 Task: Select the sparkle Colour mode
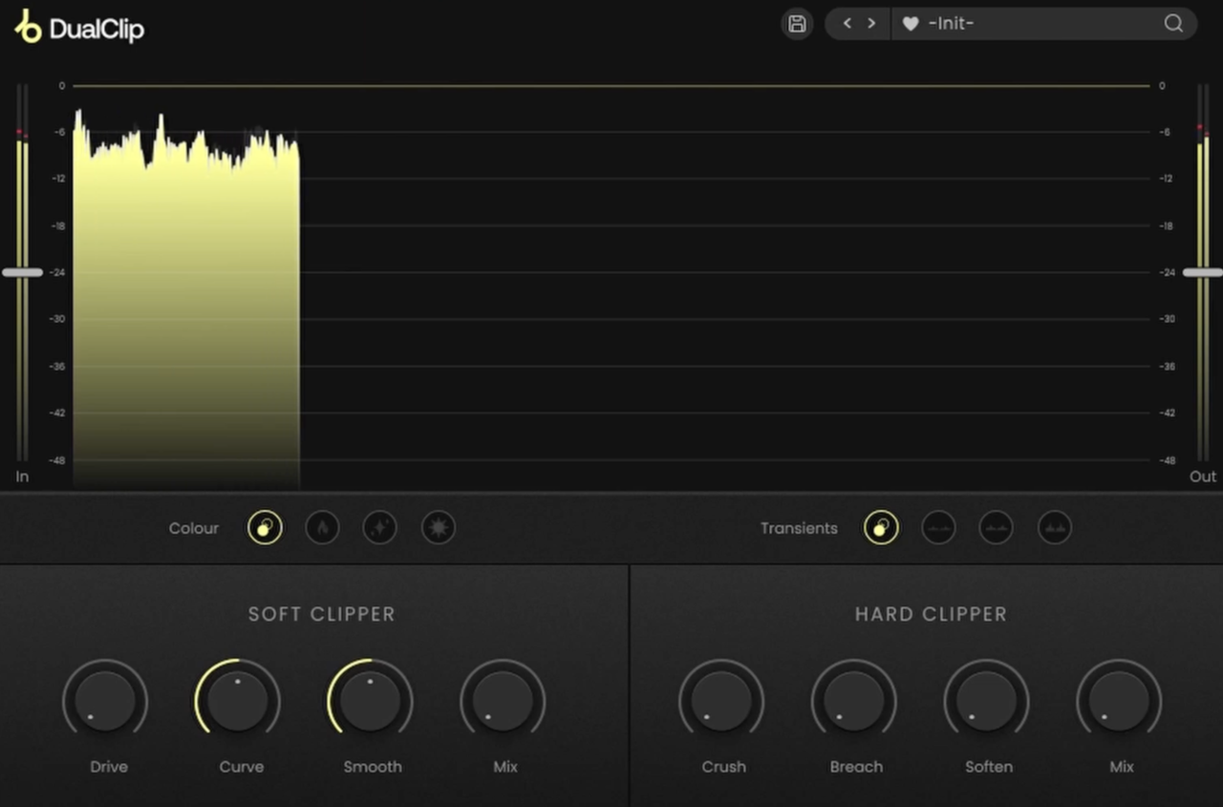click(x=380, y=527)
